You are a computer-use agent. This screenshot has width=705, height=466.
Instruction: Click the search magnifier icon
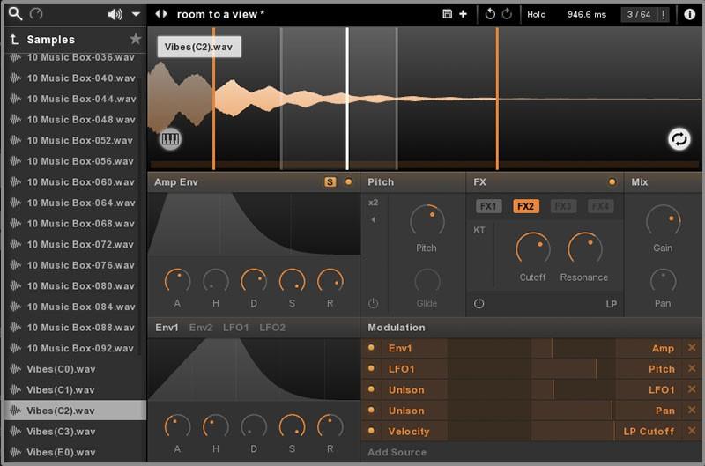pos(15,14)
